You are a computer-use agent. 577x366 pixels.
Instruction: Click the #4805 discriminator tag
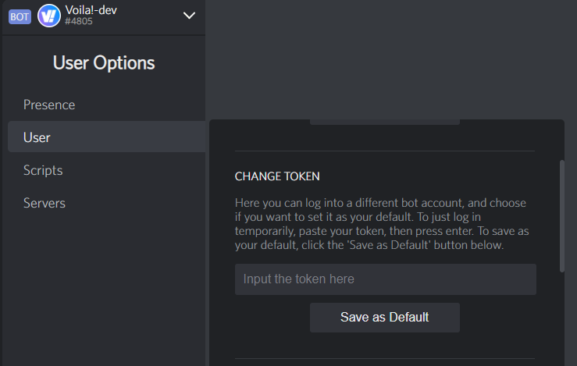coord(78,23)
